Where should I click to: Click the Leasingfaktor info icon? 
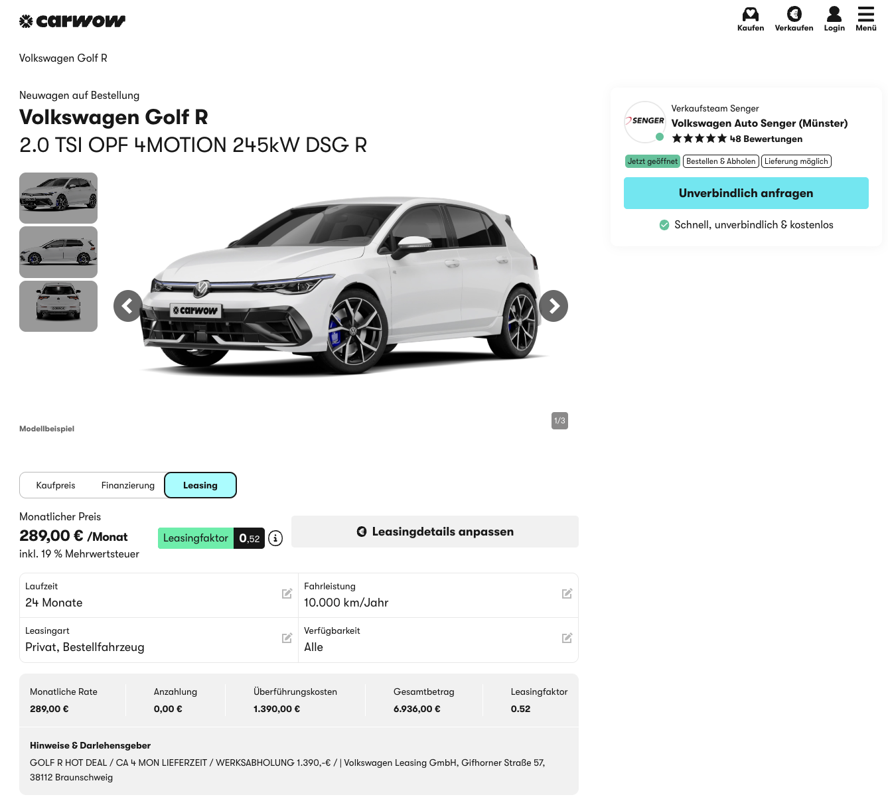click(275, 538)
